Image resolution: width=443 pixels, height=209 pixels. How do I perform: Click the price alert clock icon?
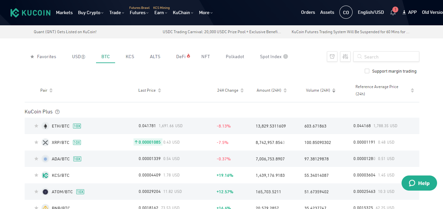332,57
